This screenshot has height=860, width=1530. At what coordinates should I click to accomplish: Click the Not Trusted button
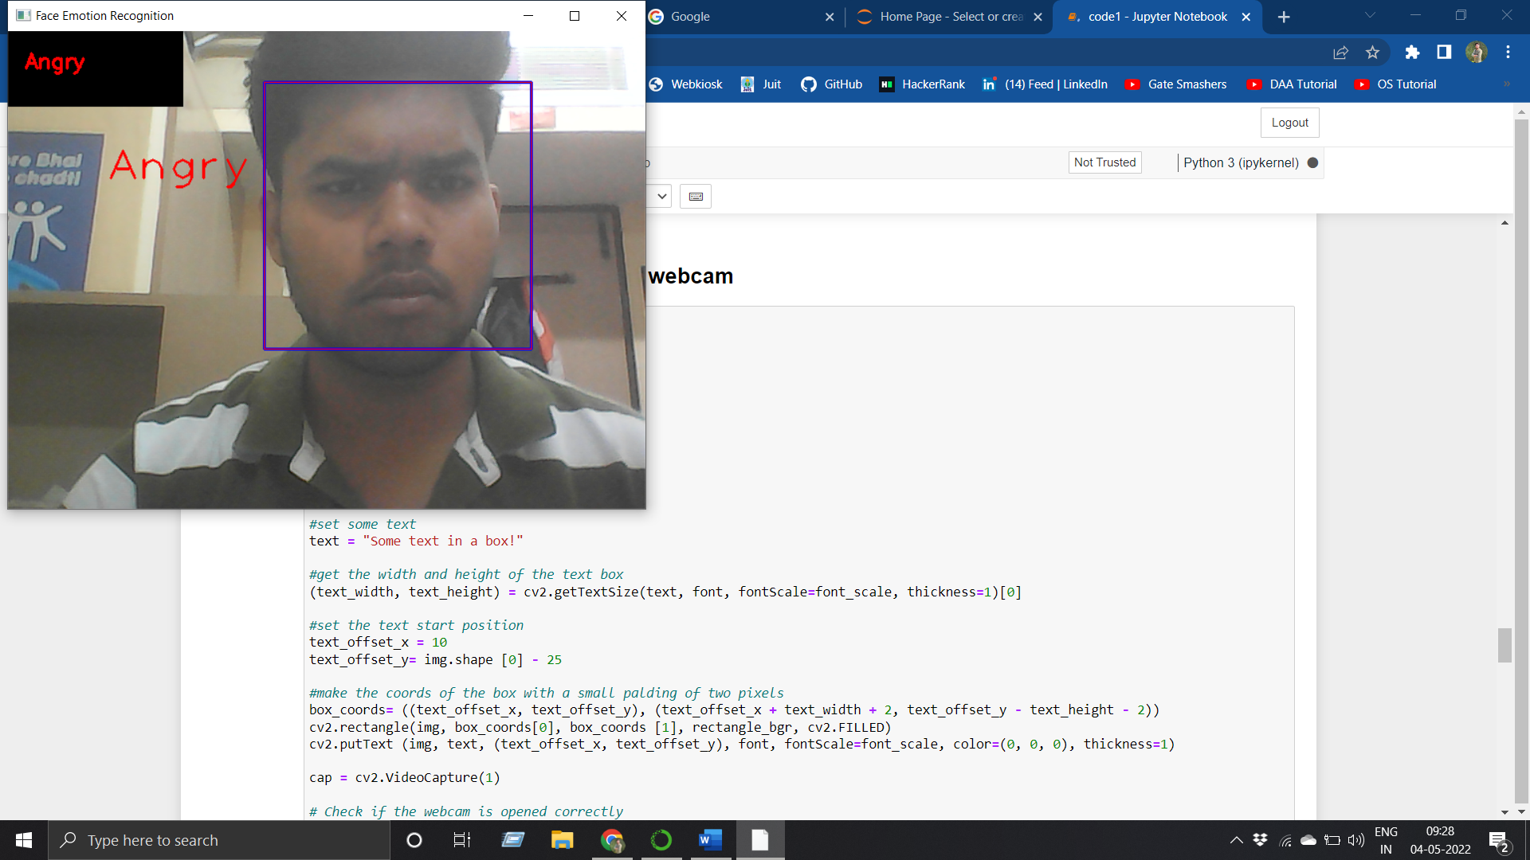pos(1104,162)
